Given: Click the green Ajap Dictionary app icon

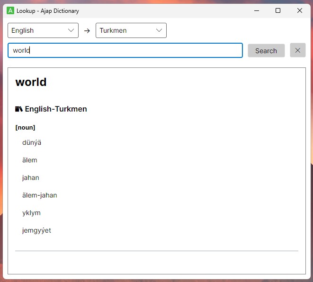Looking at the screenshot, I should pyautogui.click(x=10, y=10).
